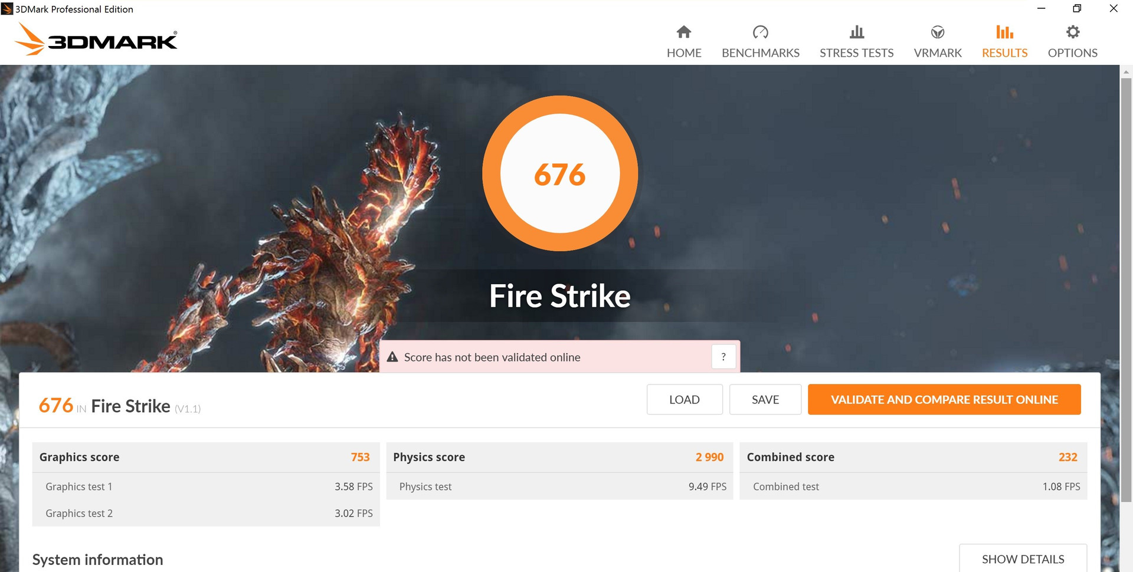Click the 3.58 FPS value

click(x=353, y=486)
